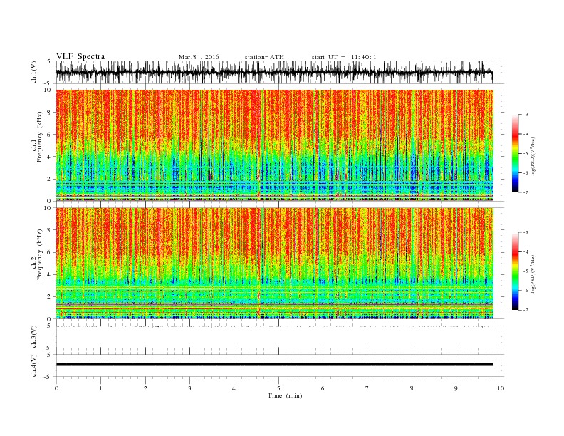Select the date text "Mar.8 , 2016"
The width and height of the screenshot is (564, 436).
[199, 57]
